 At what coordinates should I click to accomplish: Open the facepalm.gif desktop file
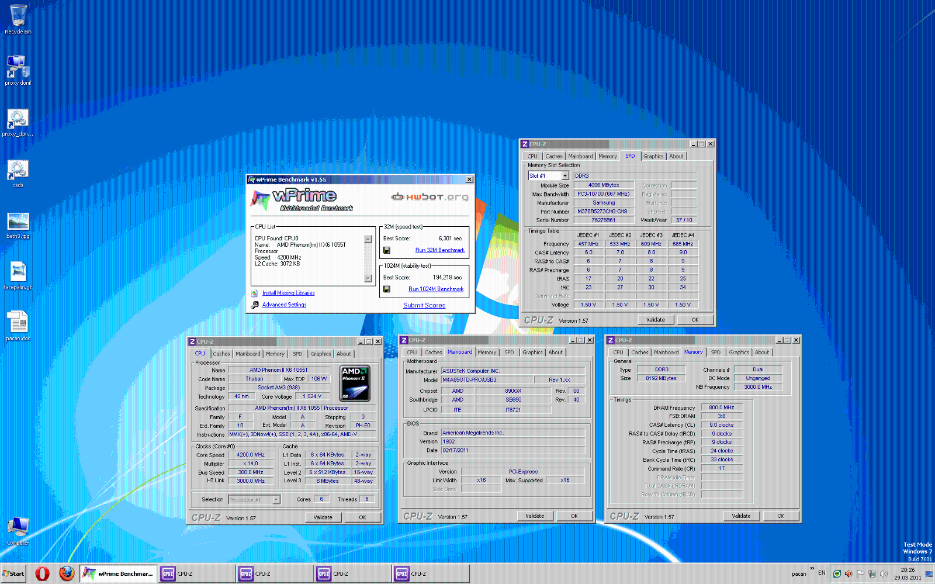(x=18, y=275)
